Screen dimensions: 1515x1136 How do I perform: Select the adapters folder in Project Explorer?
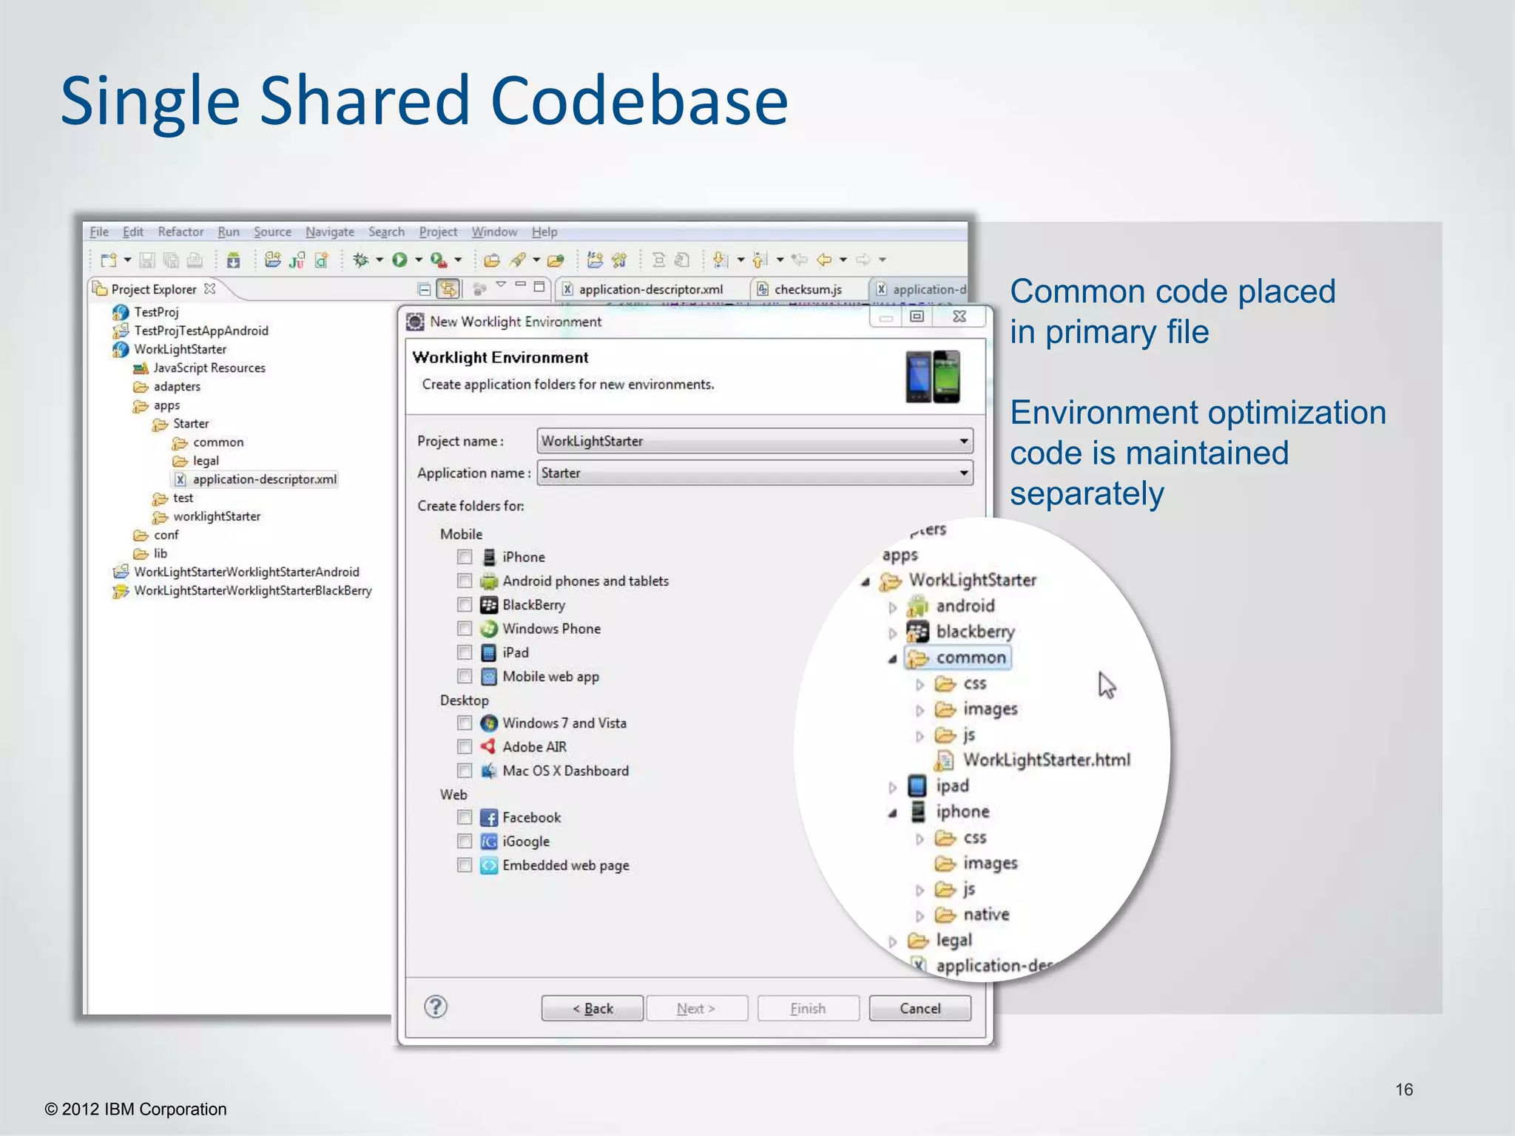coord(177,386)
